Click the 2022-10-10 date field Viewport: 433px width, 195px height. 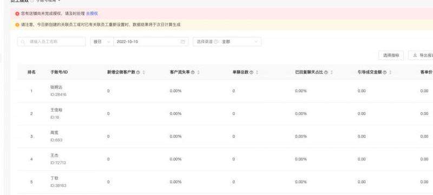pos(151,42)
